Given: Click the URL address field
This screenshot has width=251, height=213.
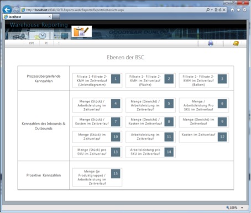Looking at the screenshot, I should (x=115, y=10).
